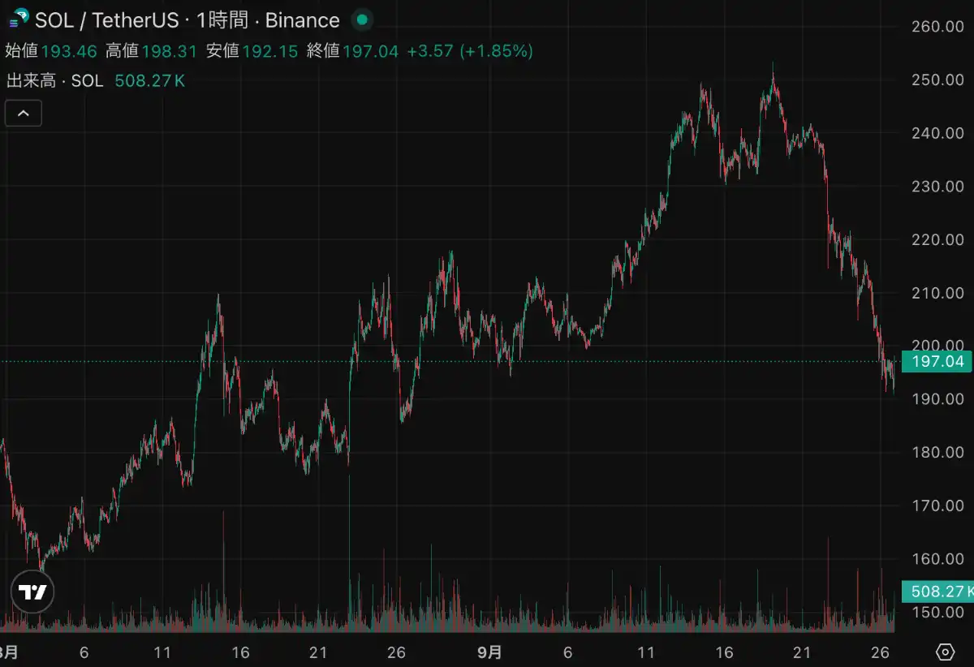Click the 180.00 price axis label
This screenshot has height=667, width=974.
click(937, 453)
